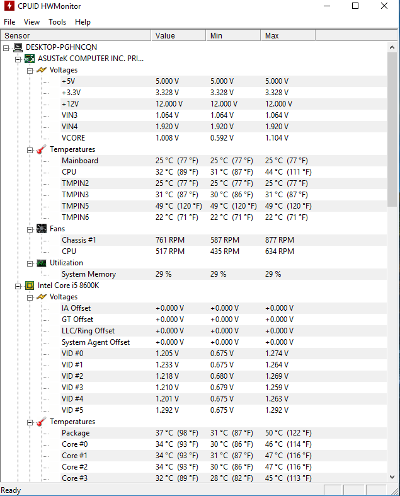The image size is (400, 496).
Task: Click the Intel Core i5 8600K chip icon
Action: point(30,285)
